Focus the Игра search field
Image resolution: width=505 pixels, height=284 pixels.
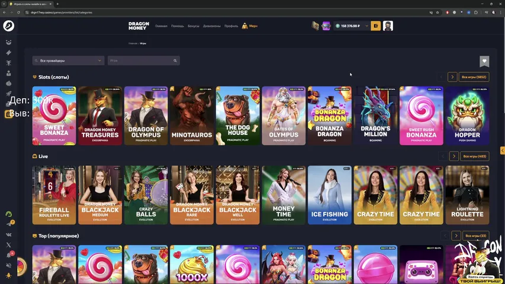144,60
